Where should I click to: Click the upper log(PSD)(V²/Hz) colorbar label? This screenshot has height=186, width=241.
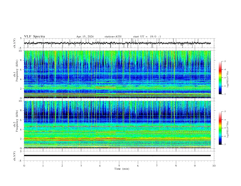click(x=228, y=79)
